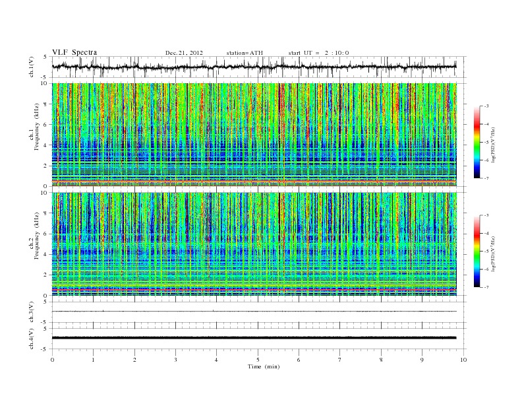Click the '-7' value on ch.2 colorbar
This screenshot has height=404, width=522.
tap(486, 287)
